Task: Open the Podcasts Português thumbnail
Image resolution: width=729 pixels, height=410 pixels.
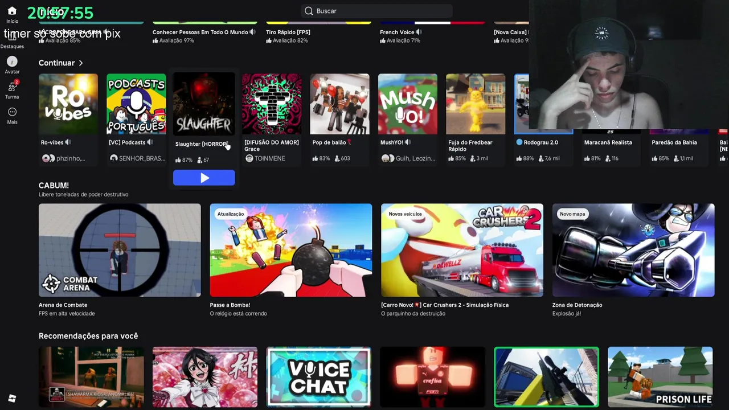Action: coord(136,104)
